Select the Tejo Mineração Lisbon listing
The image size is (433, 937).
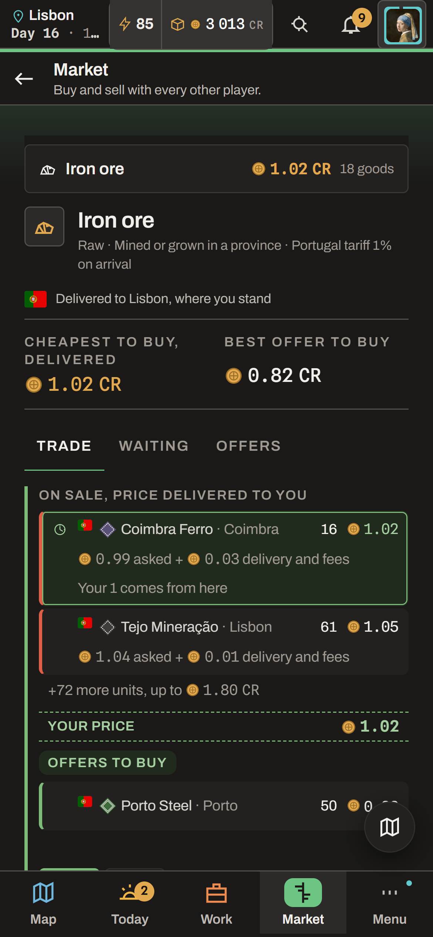coord(224,642)
